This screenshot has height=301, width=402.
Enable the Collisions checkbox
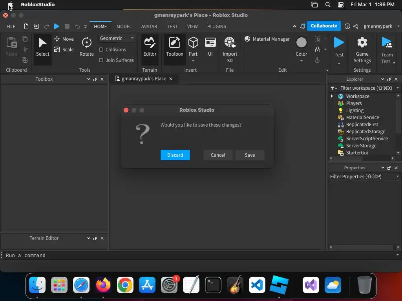[101, 50]
